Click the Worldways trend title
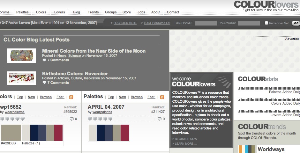The image size is (300, 153). coord(271,149)
